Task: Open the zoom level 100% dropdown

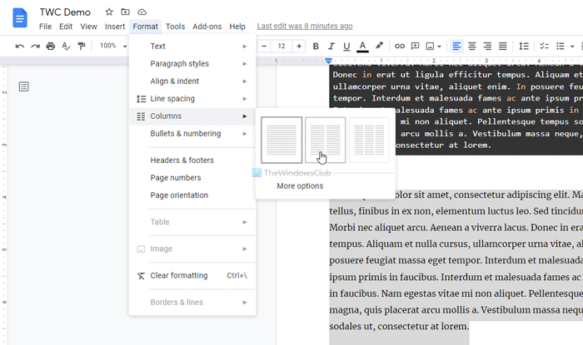Action: coord(113,46)
